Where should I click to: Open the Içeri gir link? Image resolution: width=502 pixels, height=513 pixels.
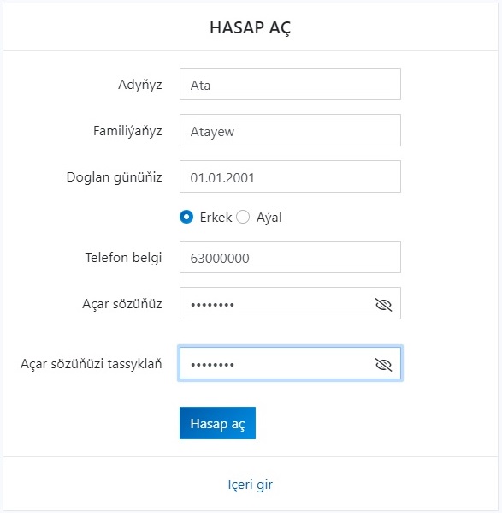251,485
